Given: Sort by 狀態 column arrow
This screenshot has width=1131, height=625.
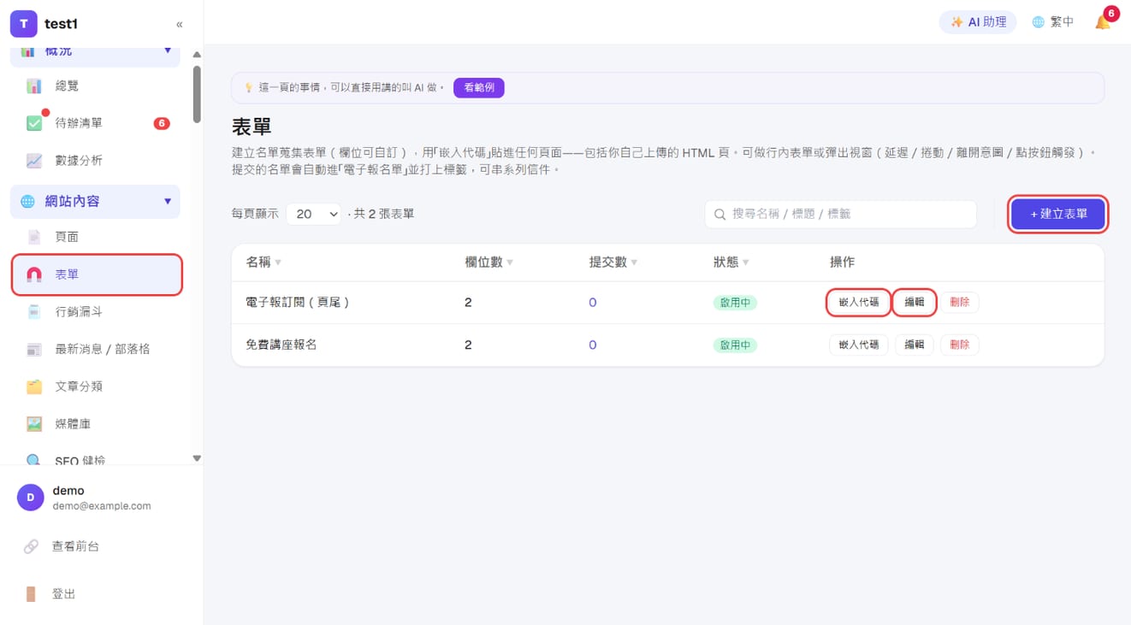Looking at the screenshot, I should click(x=746, y=262).
